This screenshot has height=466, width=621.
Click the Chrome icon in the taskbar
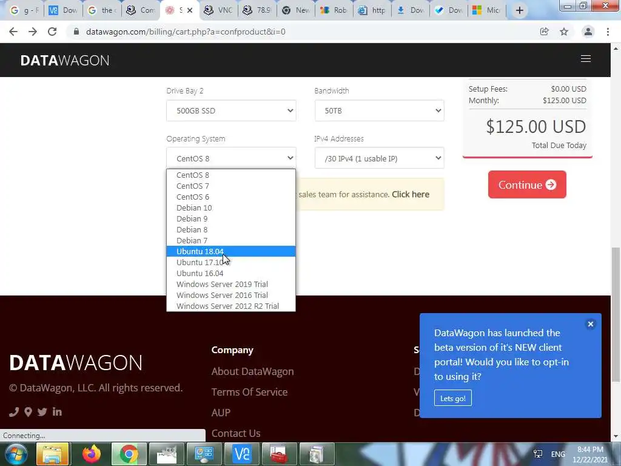[129, 454]
